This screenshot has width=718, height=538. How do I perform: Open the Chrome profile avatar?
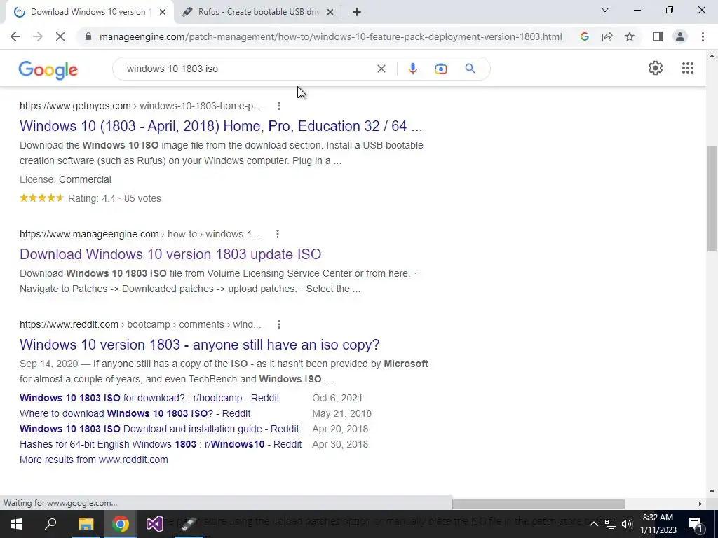point(680,36)
